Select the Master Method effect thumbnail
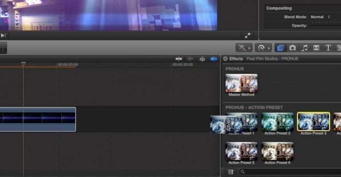341x177 pixels. [242, 85]
